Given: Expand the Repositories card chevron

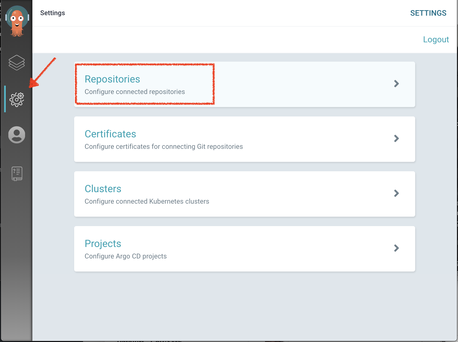Looking at the screenshot, I should [396, 84].
